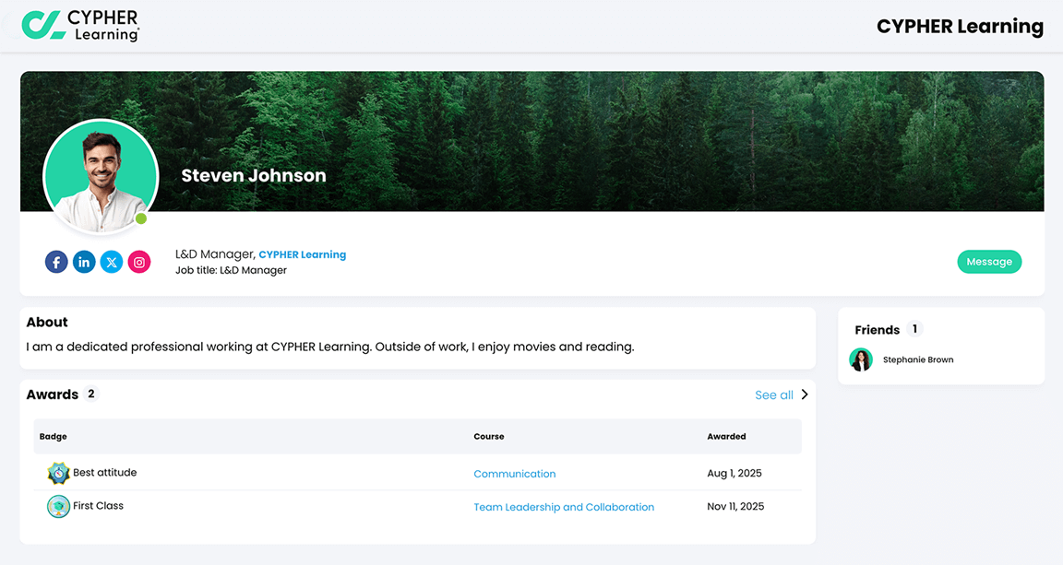Open the X (Twitter) icon
The image size is (1063, 565).
112,262
